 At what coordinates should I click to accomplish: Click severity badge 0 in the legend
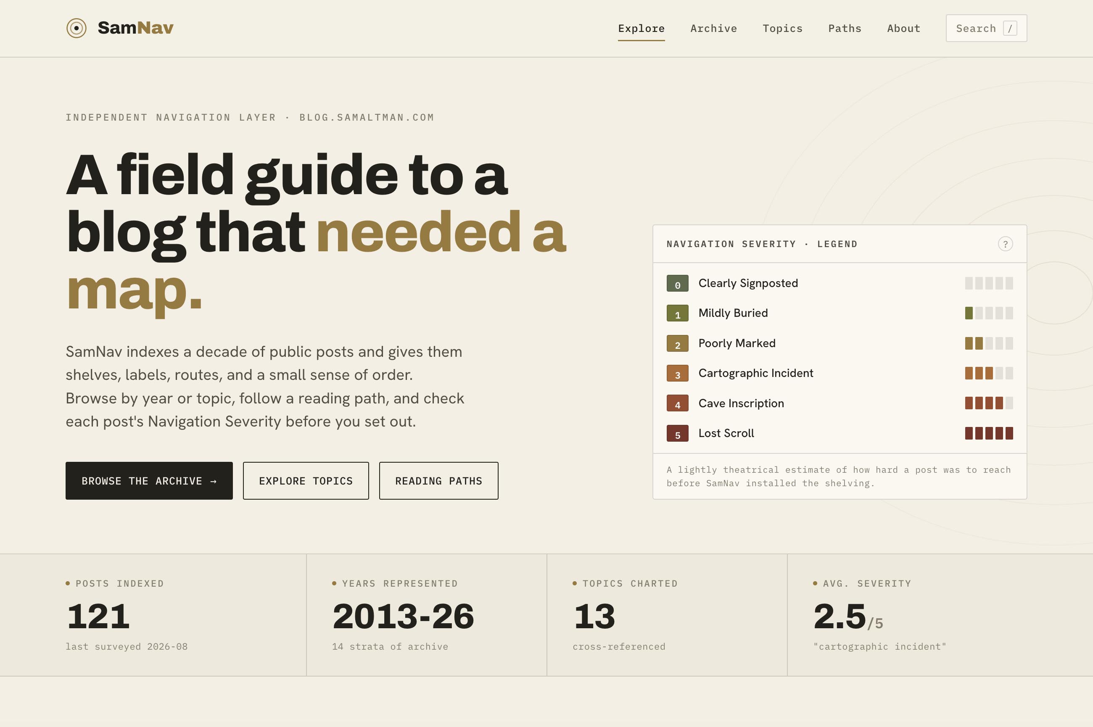tap(677, 283)
